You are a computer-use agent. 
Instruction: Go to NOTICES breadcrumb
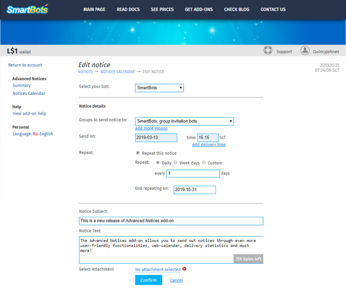(x=85, y=72)
